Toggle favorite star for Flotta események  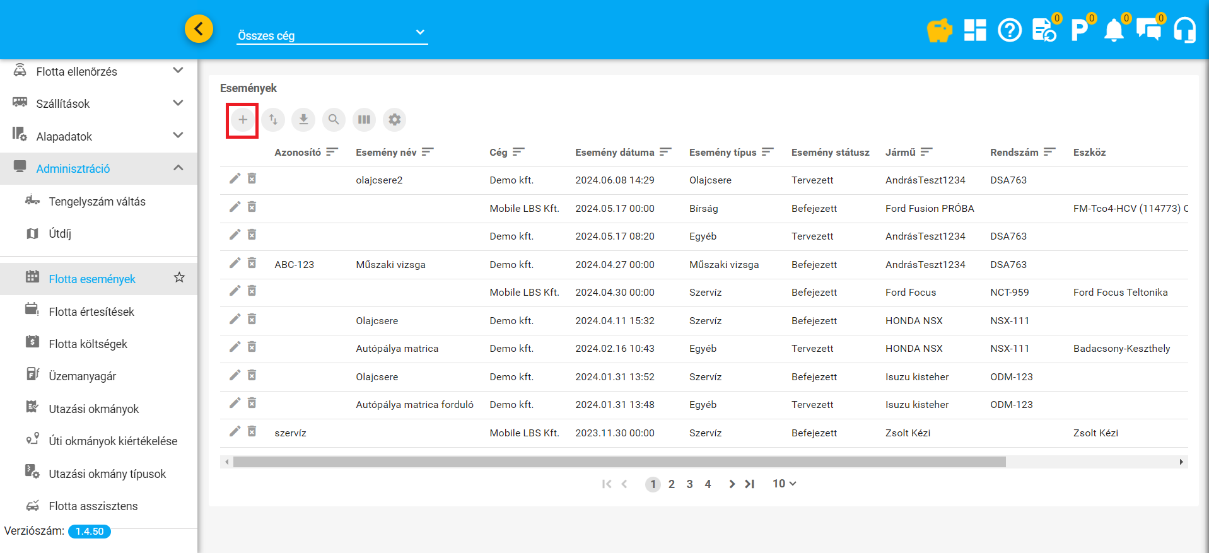coord(180,277)
